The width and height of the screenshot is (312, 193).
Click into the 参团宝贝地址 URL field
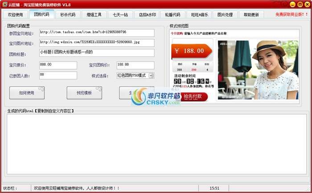pyautogui.click(x=97, y=33)
